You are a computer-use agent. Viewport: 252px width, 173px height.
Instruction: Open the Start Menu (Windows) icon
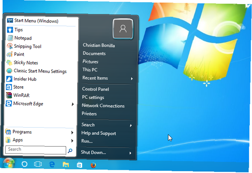[10, 20]
